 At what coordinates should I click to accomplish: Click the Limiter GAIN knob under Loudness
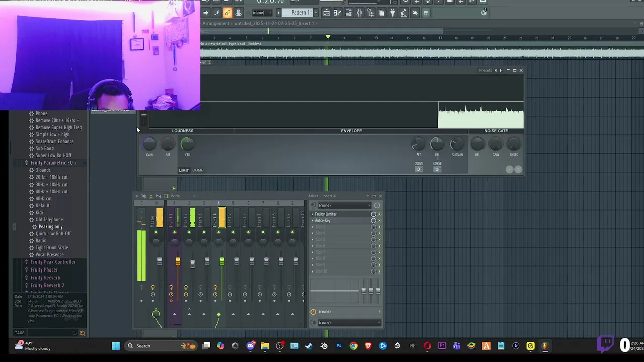[149, 144]
